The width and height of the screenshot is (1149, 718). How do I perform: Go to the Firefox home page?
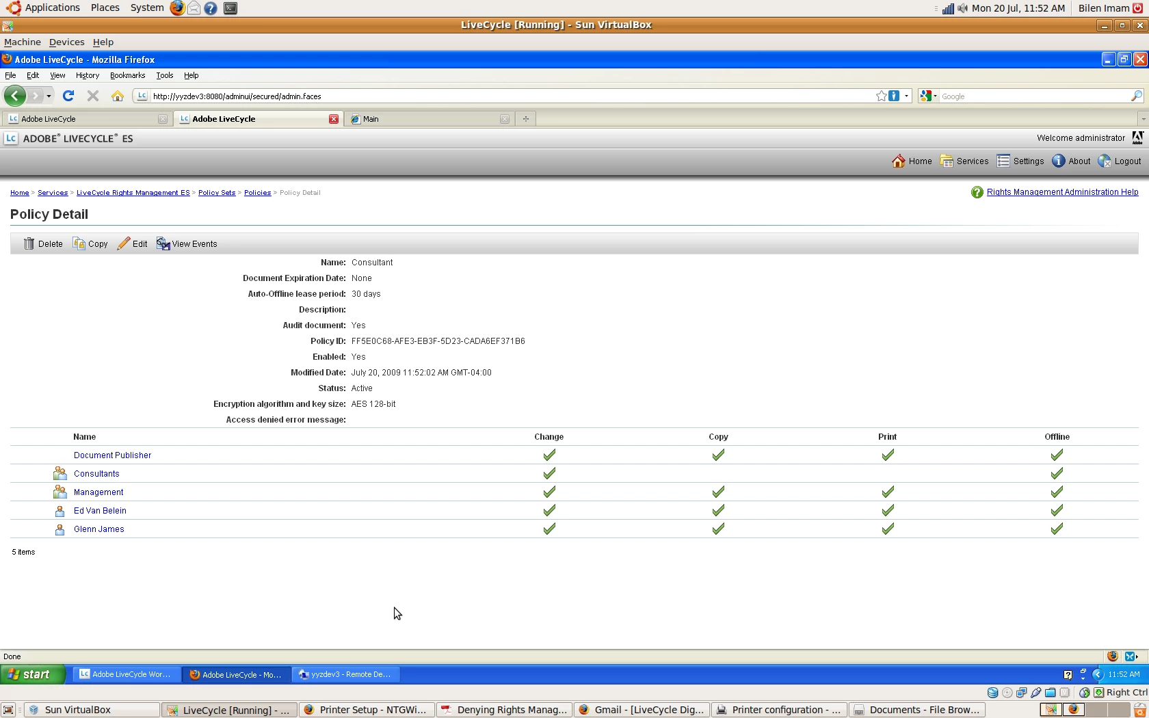[118, 96]
